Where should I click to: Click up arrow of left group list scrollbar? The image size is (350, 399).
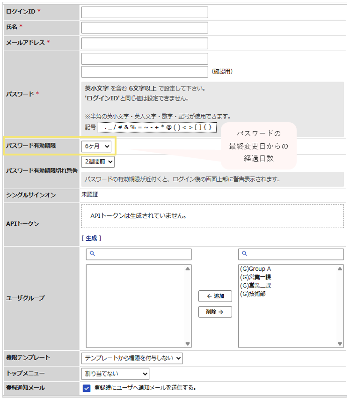click(188, 269)
